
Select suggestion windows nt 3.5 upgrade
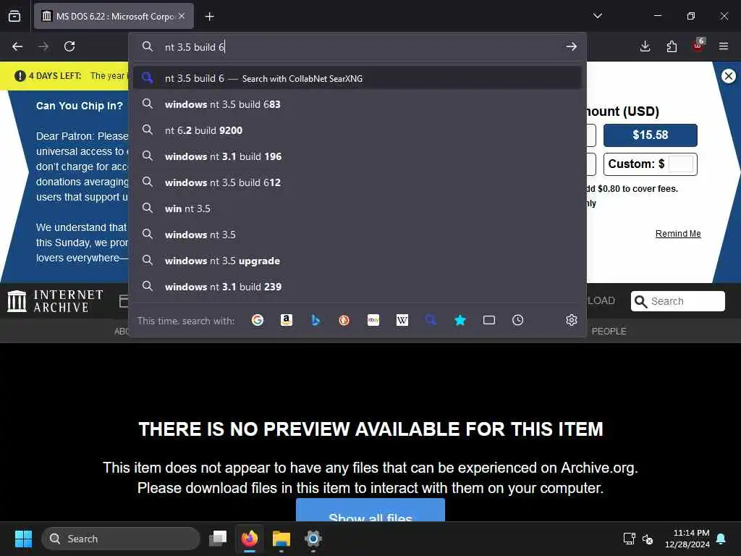357,261
